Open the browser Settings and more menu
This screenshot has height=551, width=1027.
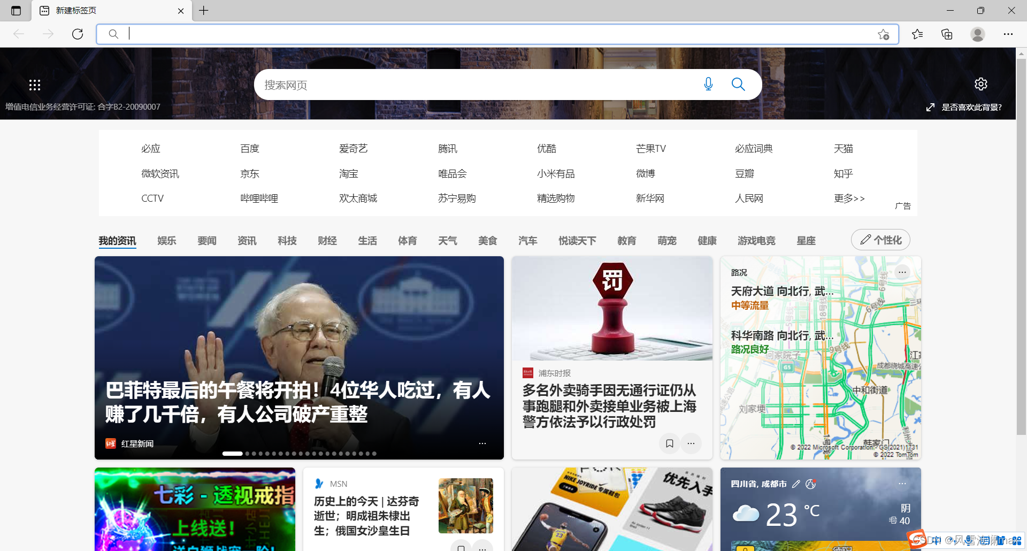[x=1008, y=34]
